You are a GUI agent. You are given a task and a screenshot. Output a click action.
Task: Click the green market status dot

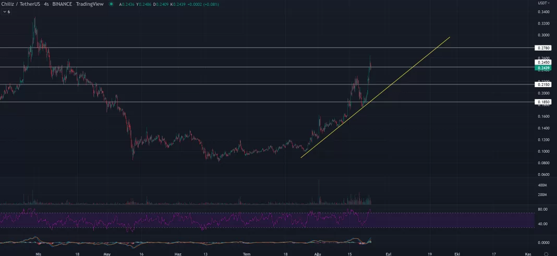111,4
